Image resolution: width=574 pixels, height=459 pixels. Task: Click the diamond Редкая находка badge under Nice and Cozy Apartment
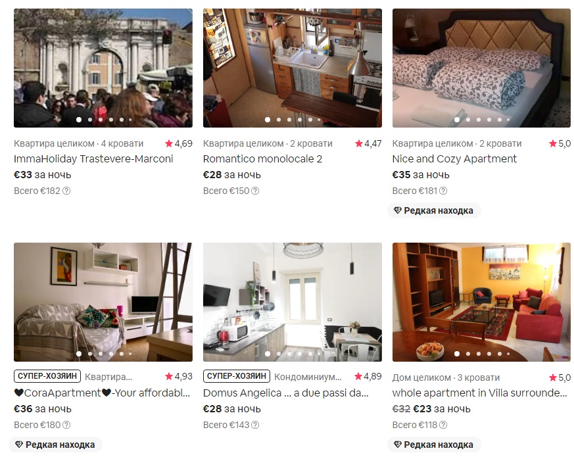coord(434,210)
